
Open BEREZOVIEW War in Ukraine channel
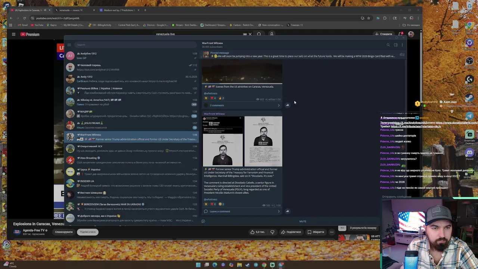point(131,206)
